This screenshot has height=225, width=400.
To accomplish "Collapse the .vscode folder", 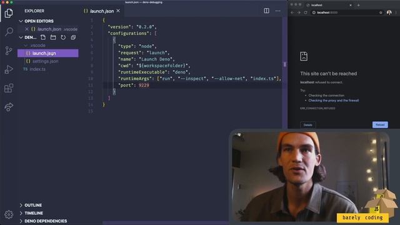I will coord(37,46).
